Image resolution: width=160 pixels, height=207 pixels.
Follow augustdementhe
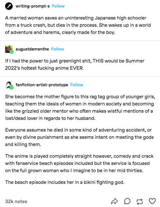click(58, 49)
